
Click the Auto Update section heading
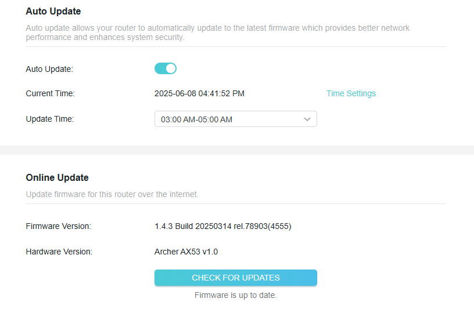click(53, 11)
